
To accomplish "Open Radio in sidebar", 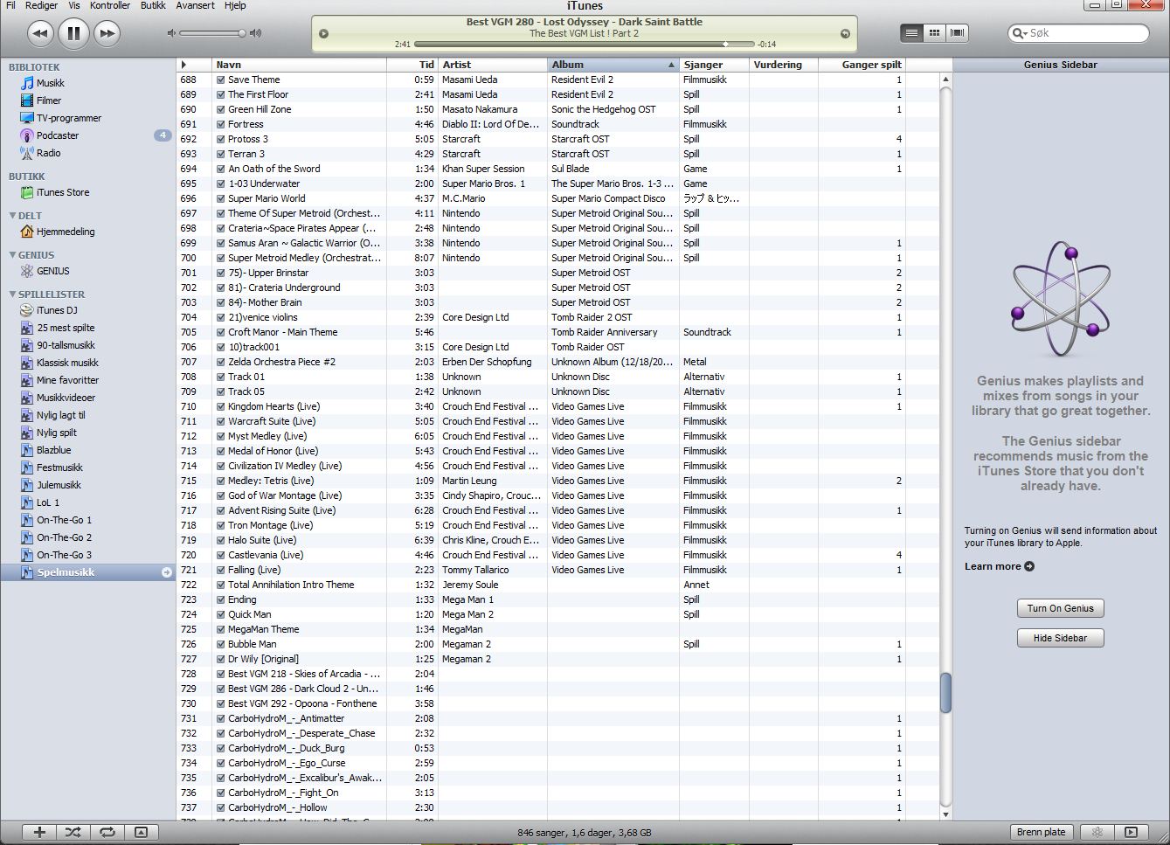I will (x=48, y=153).
